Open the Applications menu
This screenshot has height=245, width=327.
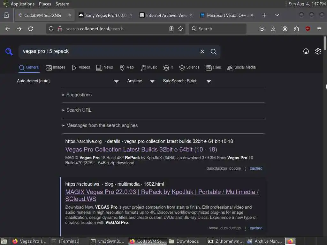pos(23,4)
